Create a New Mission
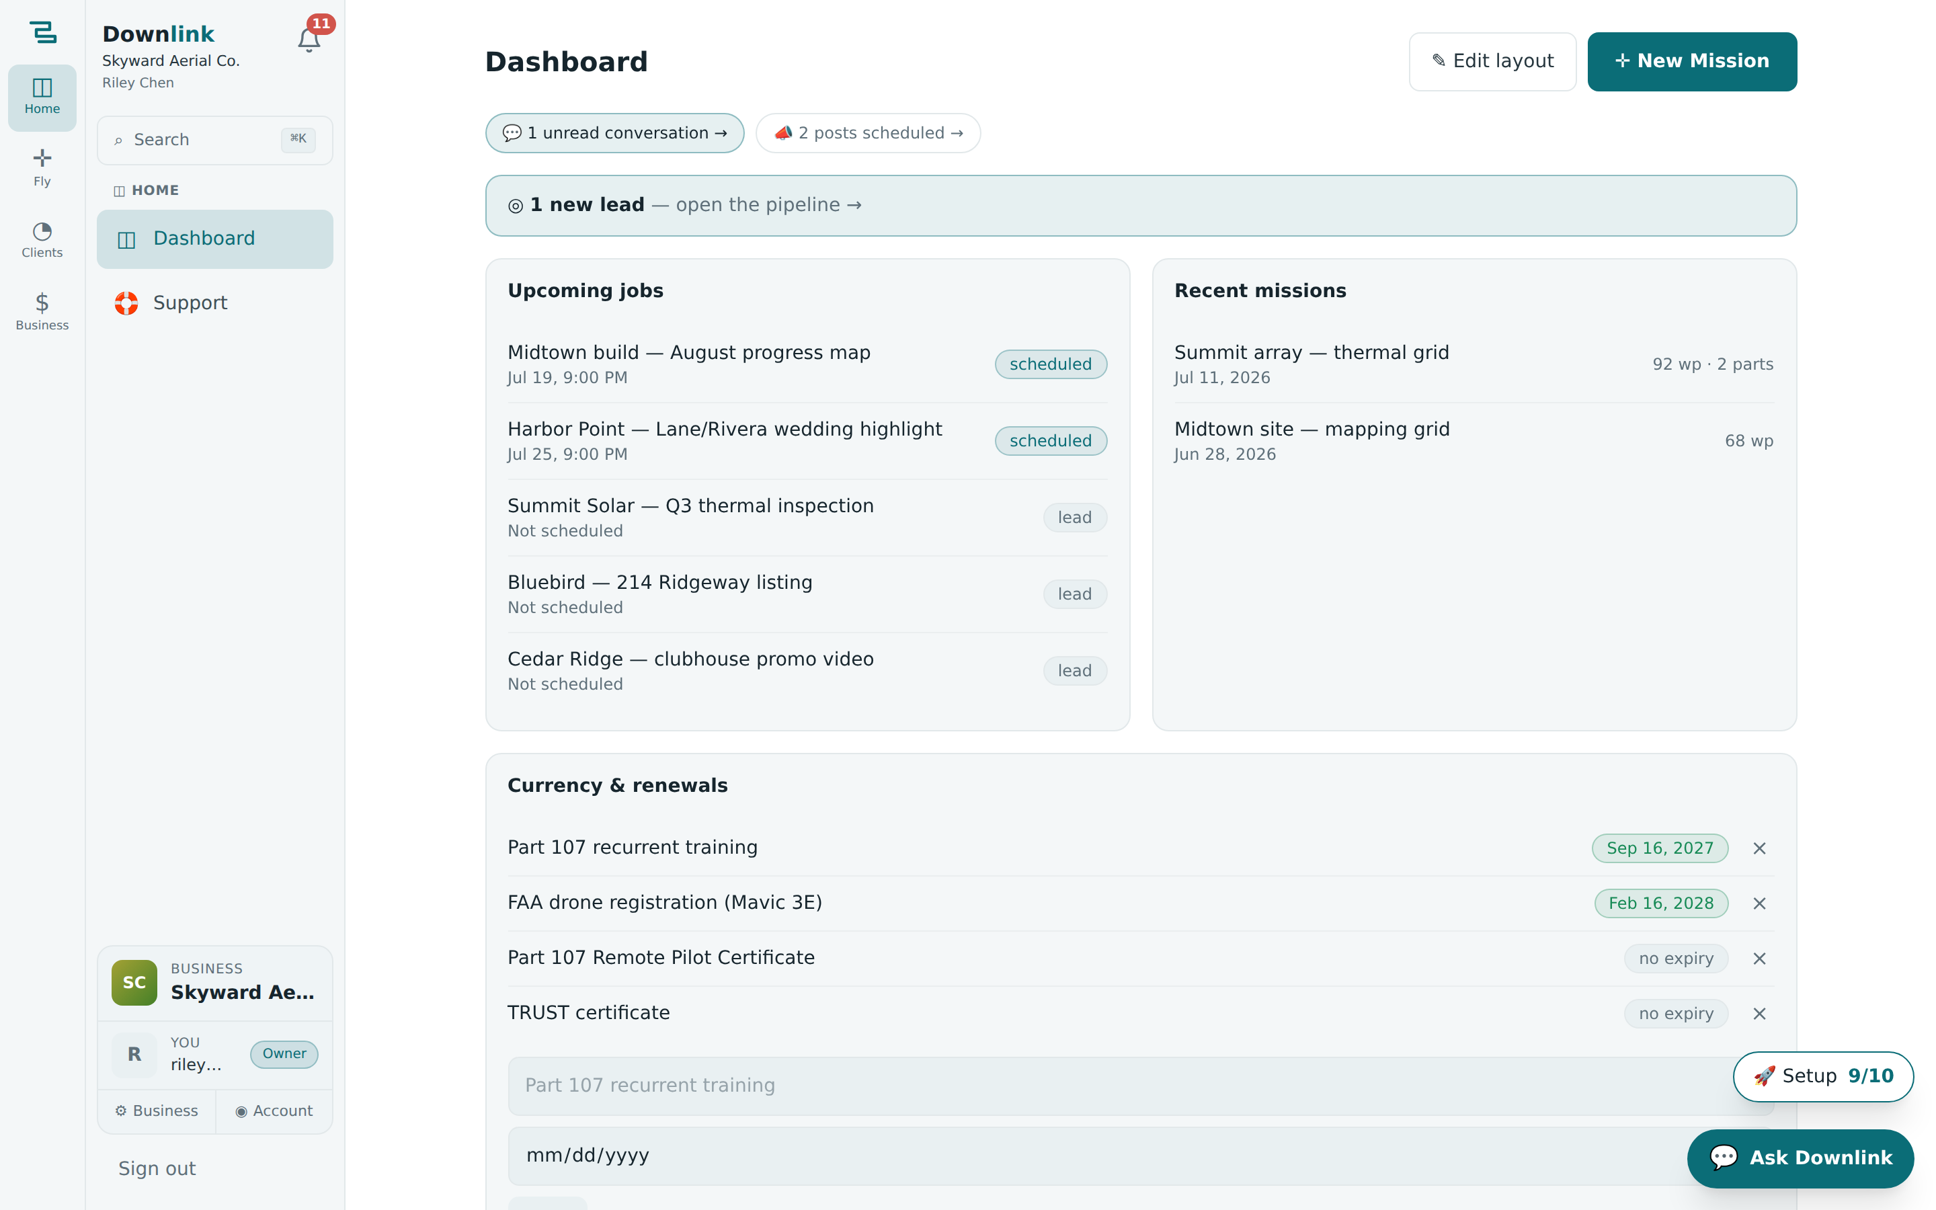 point(1692,61)
